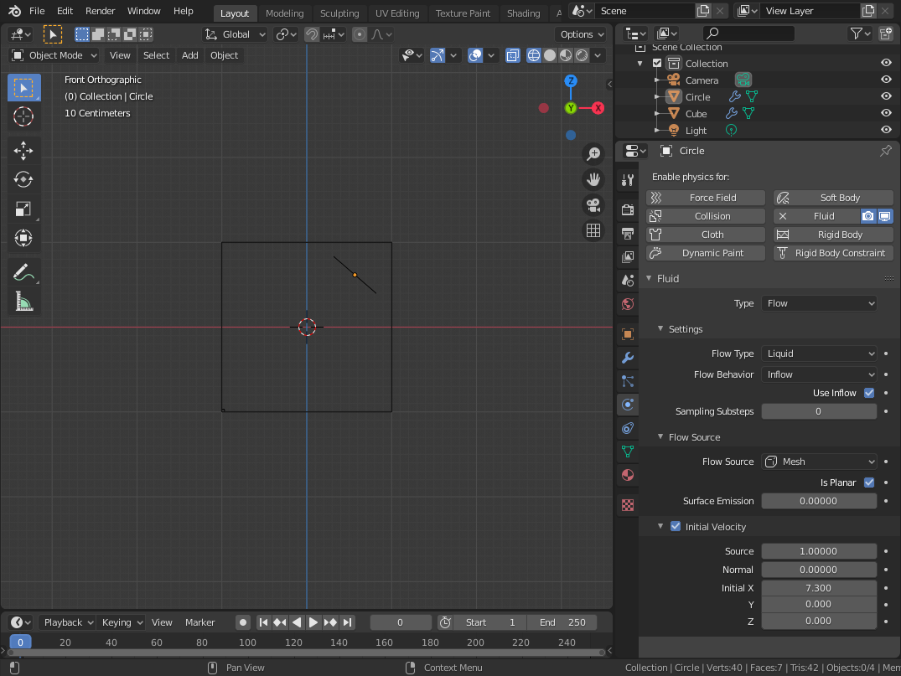Open World properties tab
Viewport: 901px width, 676px height.
628,304
